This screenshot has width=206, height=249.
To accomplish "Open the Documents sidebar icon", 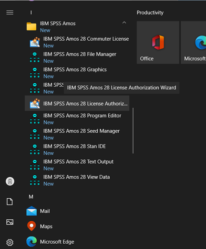I will 10,202.
